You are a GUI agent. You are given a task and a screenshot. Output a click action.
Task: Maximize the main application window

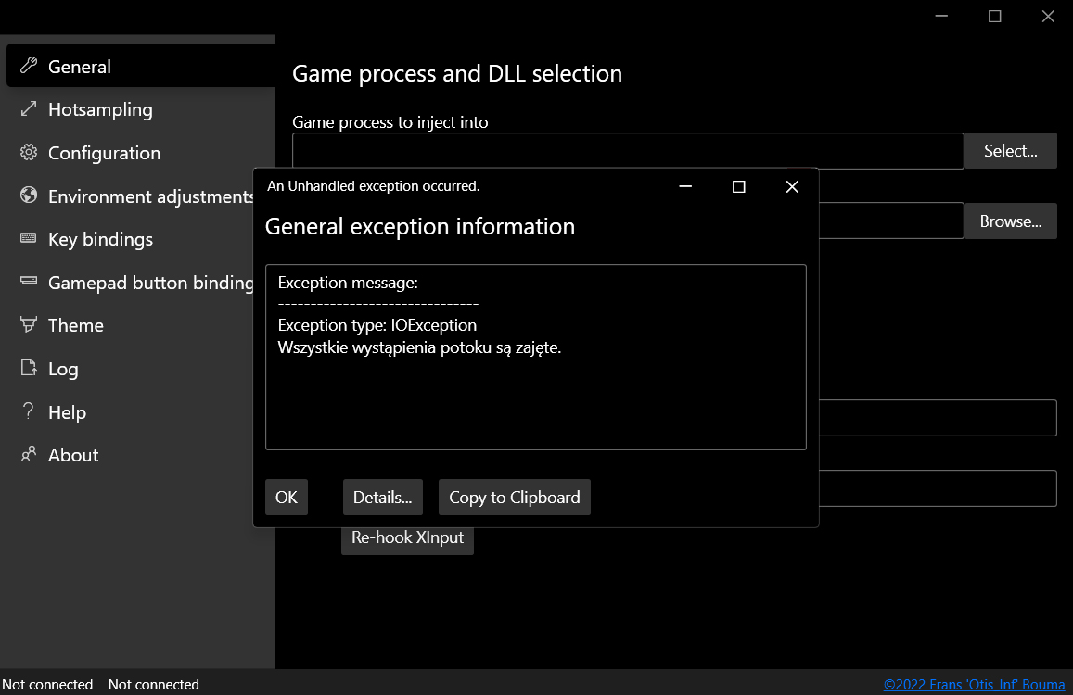(x=995, y=16)
